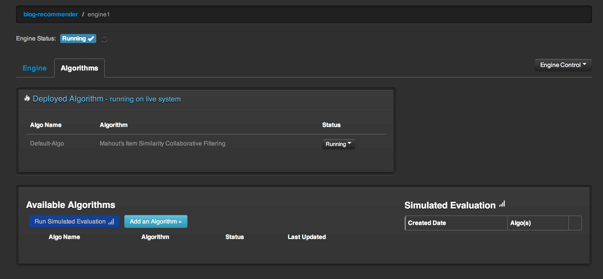Click the bar chart icon beside Simulated Evaluation
603x279 pixels.
502,204
